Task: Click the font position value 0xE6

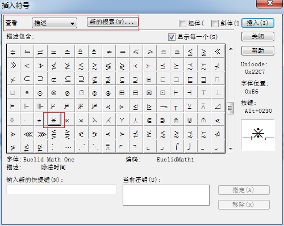Action: (251, 92)
